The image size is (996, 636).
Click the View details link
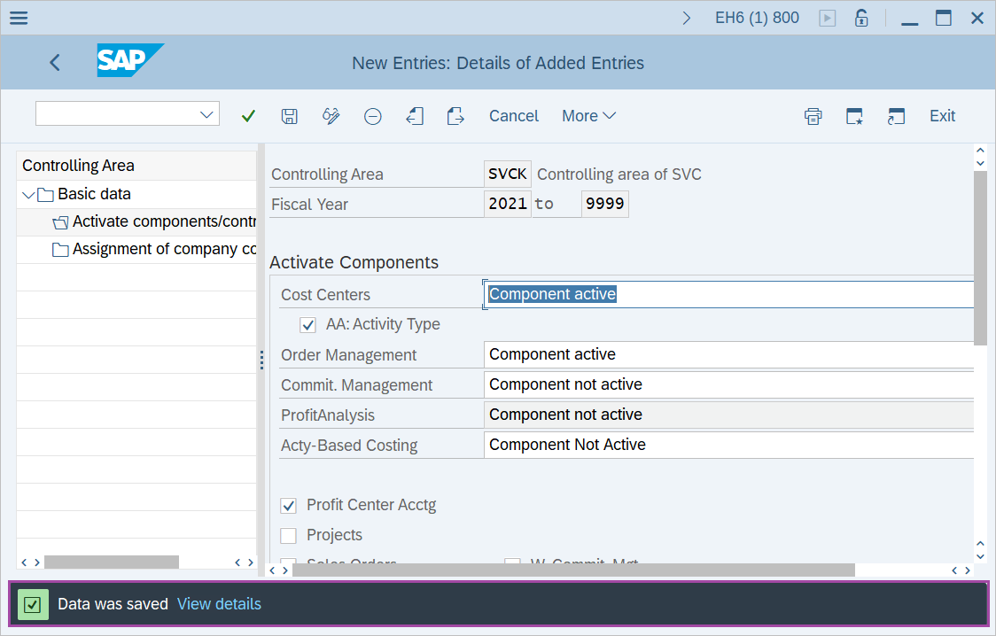219,604
